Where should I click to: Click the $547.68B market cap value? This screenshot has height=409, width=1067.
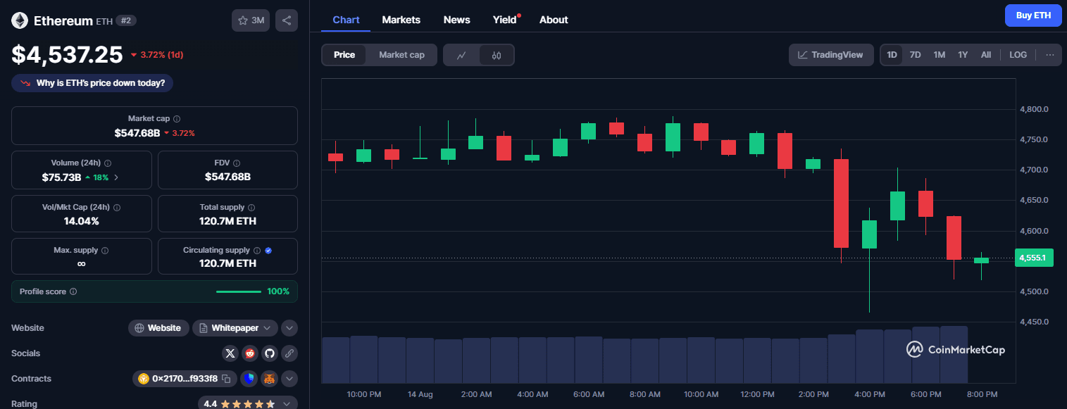(x=137, y=132)
